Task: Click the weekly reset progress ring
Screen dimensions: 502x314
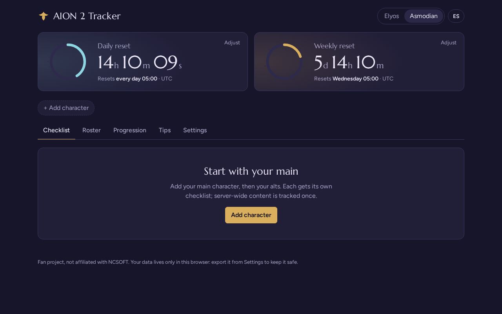Action: pos(284,62)
